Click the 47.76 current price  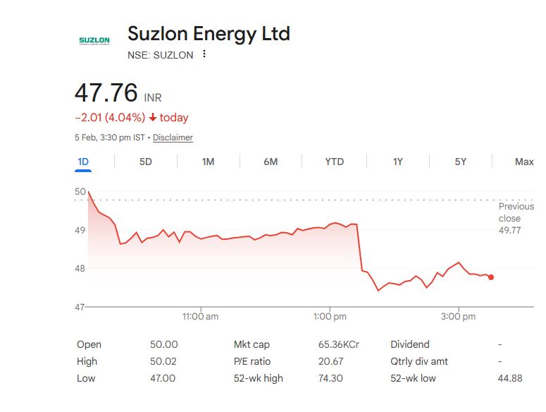pos(106,93)
